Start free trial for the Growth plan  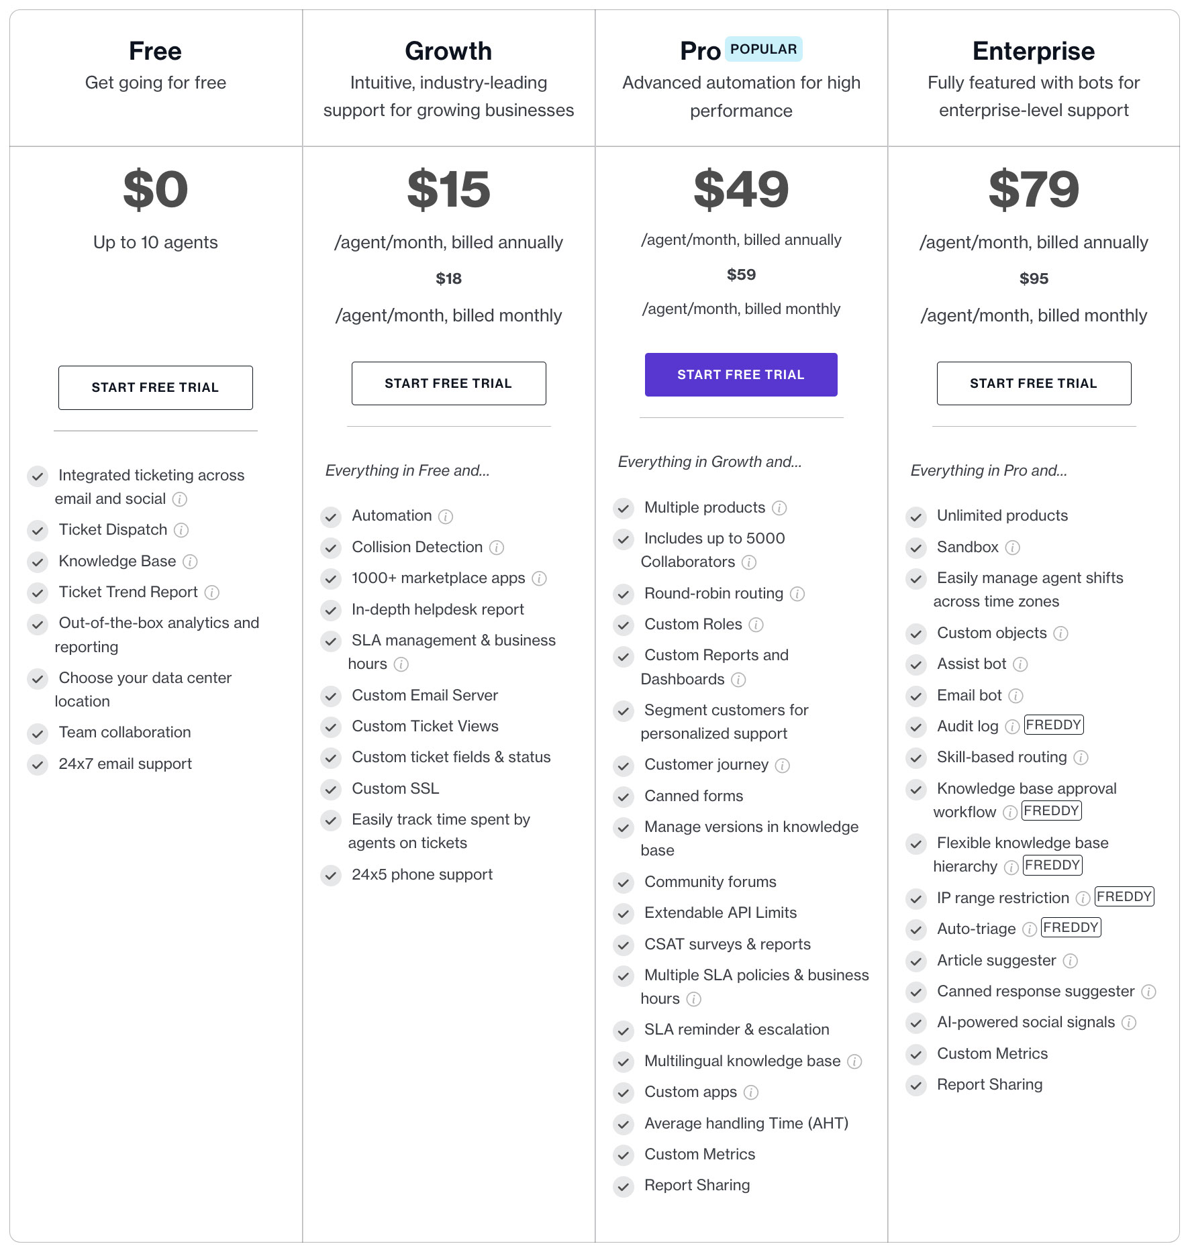pyautogui.click(x=448, y=383)
